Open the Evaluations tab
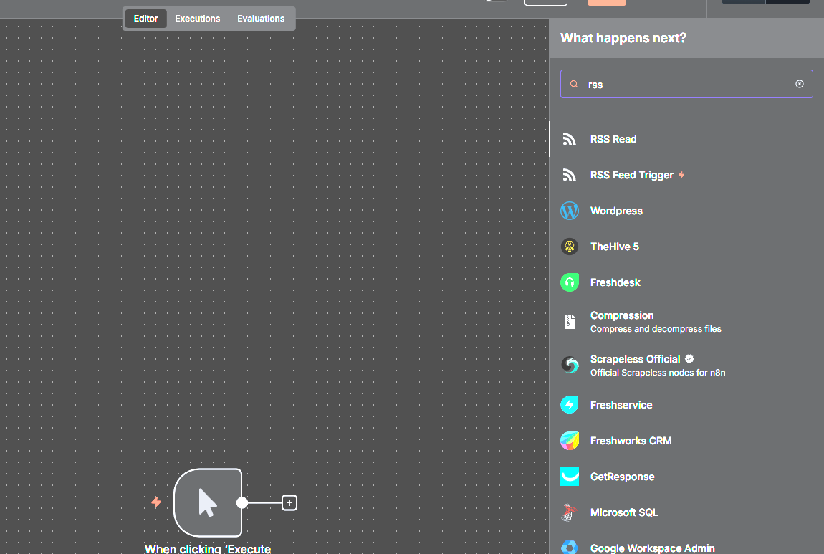Image resolution: width=824 pixels, height=554 pixels. 261,19
